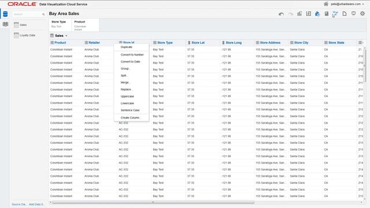The height and width of the screenshot is (208, 370).
Task: Open the Data Sources database icon in sidebar
Action: (5, 14)
